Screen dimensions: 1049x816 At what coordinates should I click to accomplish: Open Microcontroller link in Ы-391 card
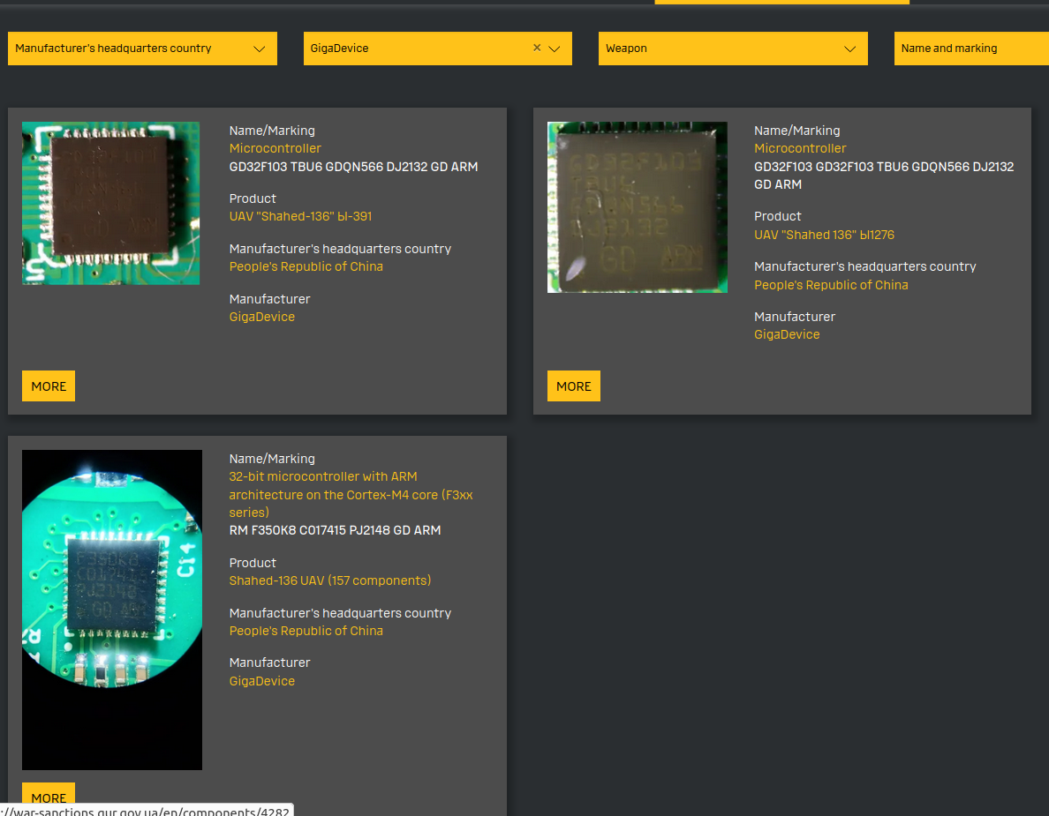tap(275, 148)
